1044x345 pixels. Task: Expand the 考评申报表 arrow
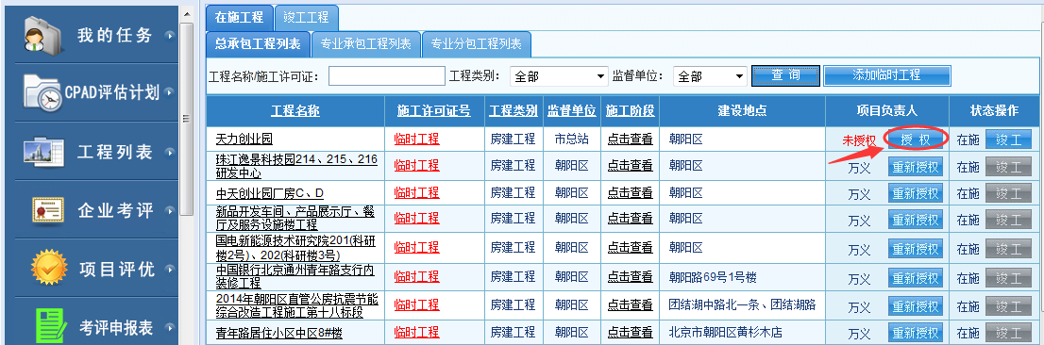171,327
